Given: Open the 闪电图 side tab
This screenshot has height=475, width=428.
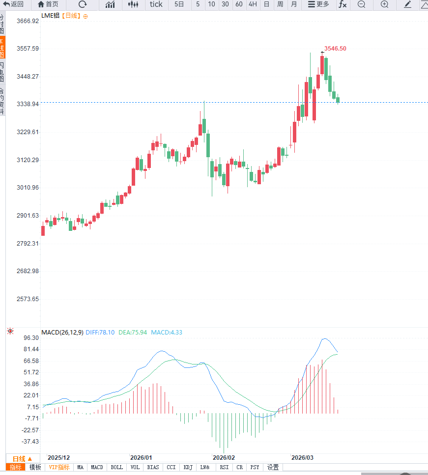Looking at the screenshot, I should coord(2,72).
